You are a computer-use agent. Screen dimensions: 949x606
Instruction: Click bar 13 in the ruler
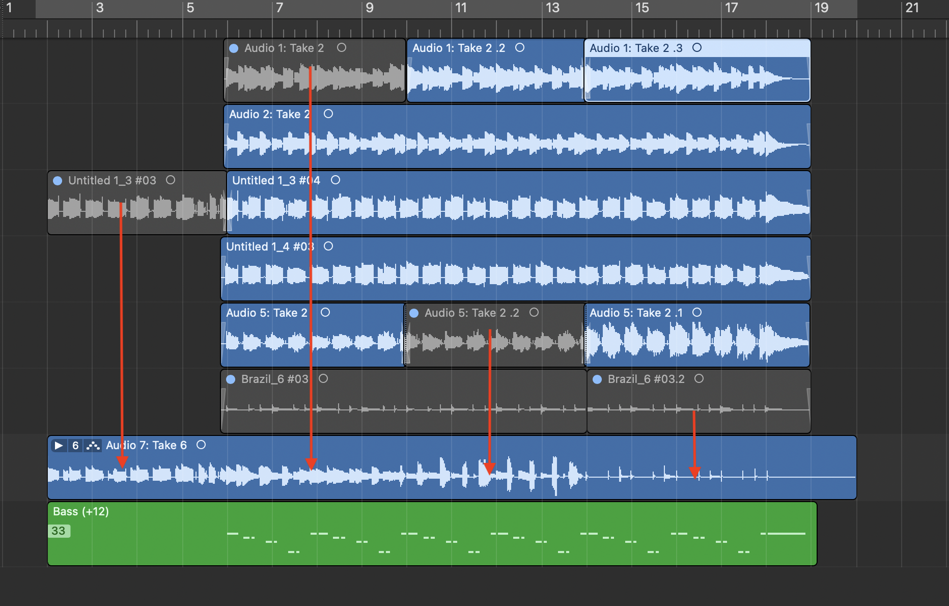click(552, 8)
